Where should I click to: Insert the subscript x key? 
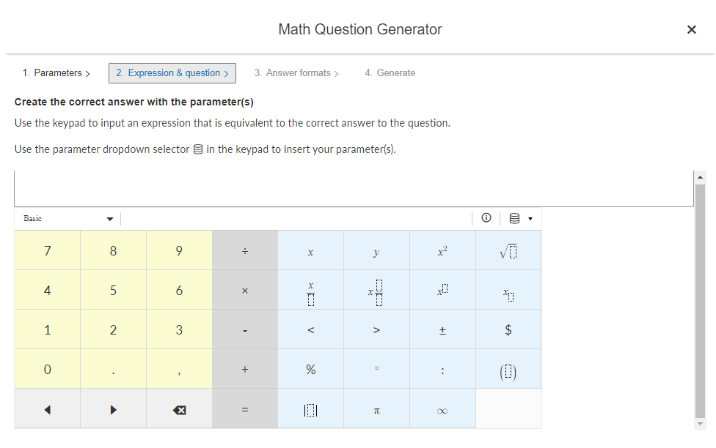508,291
